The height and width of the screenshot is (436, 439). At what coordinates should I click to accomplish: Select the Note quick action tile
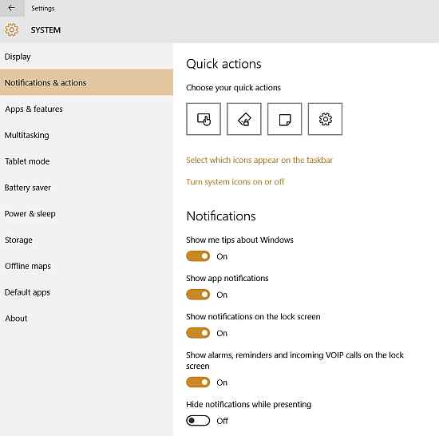point(285,119)
